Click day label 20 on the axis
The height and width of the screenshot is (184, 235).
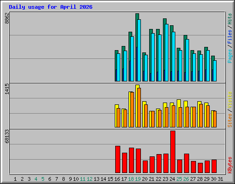145,179
